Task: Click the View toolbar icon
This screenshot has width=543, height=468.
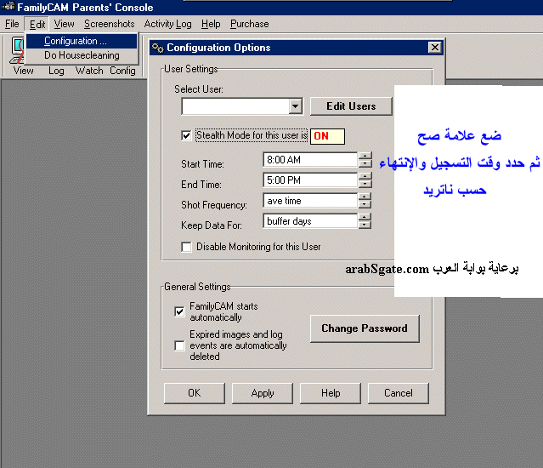Action: (x=17, y=50)
